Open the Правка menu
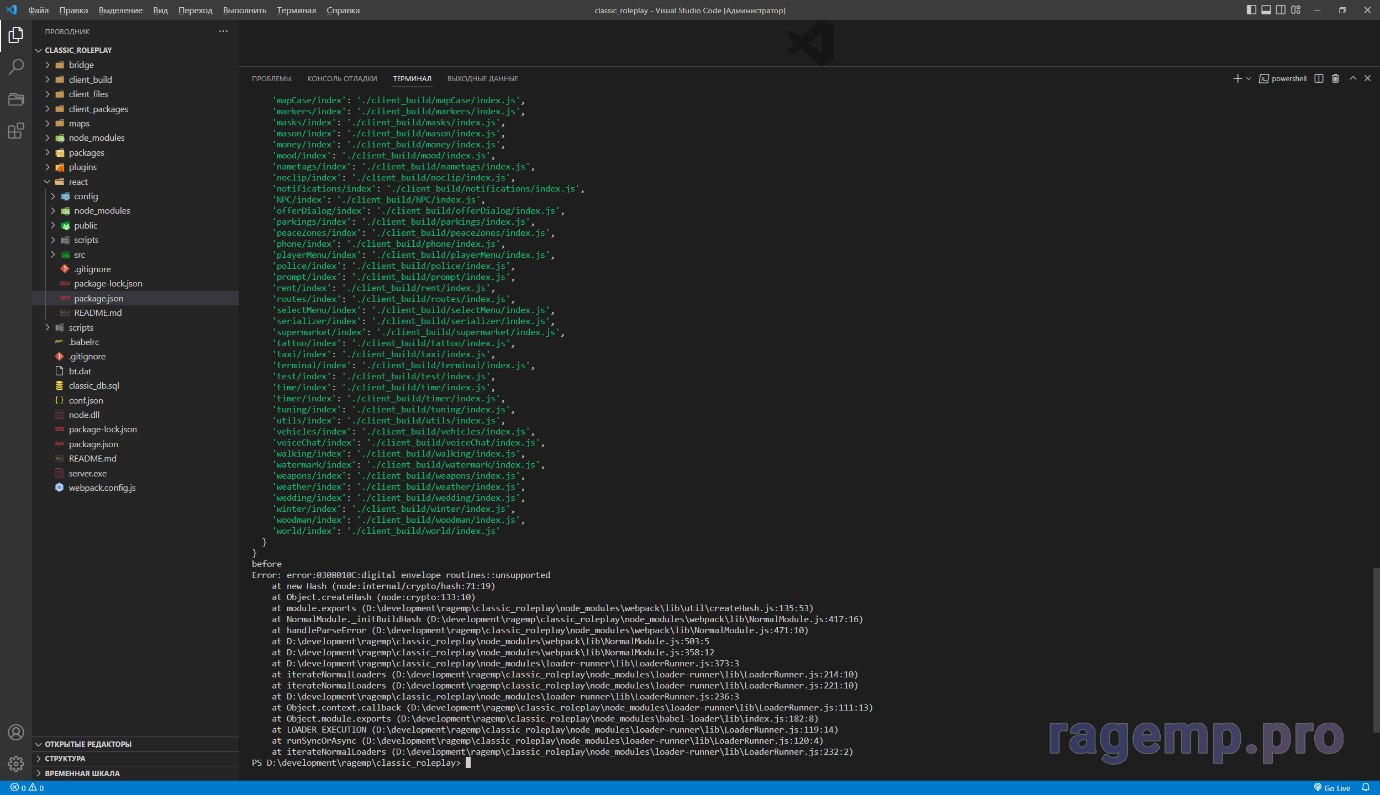Image resolution: width=1380 pixels, height=795 pixels. [x=73, y=10]
